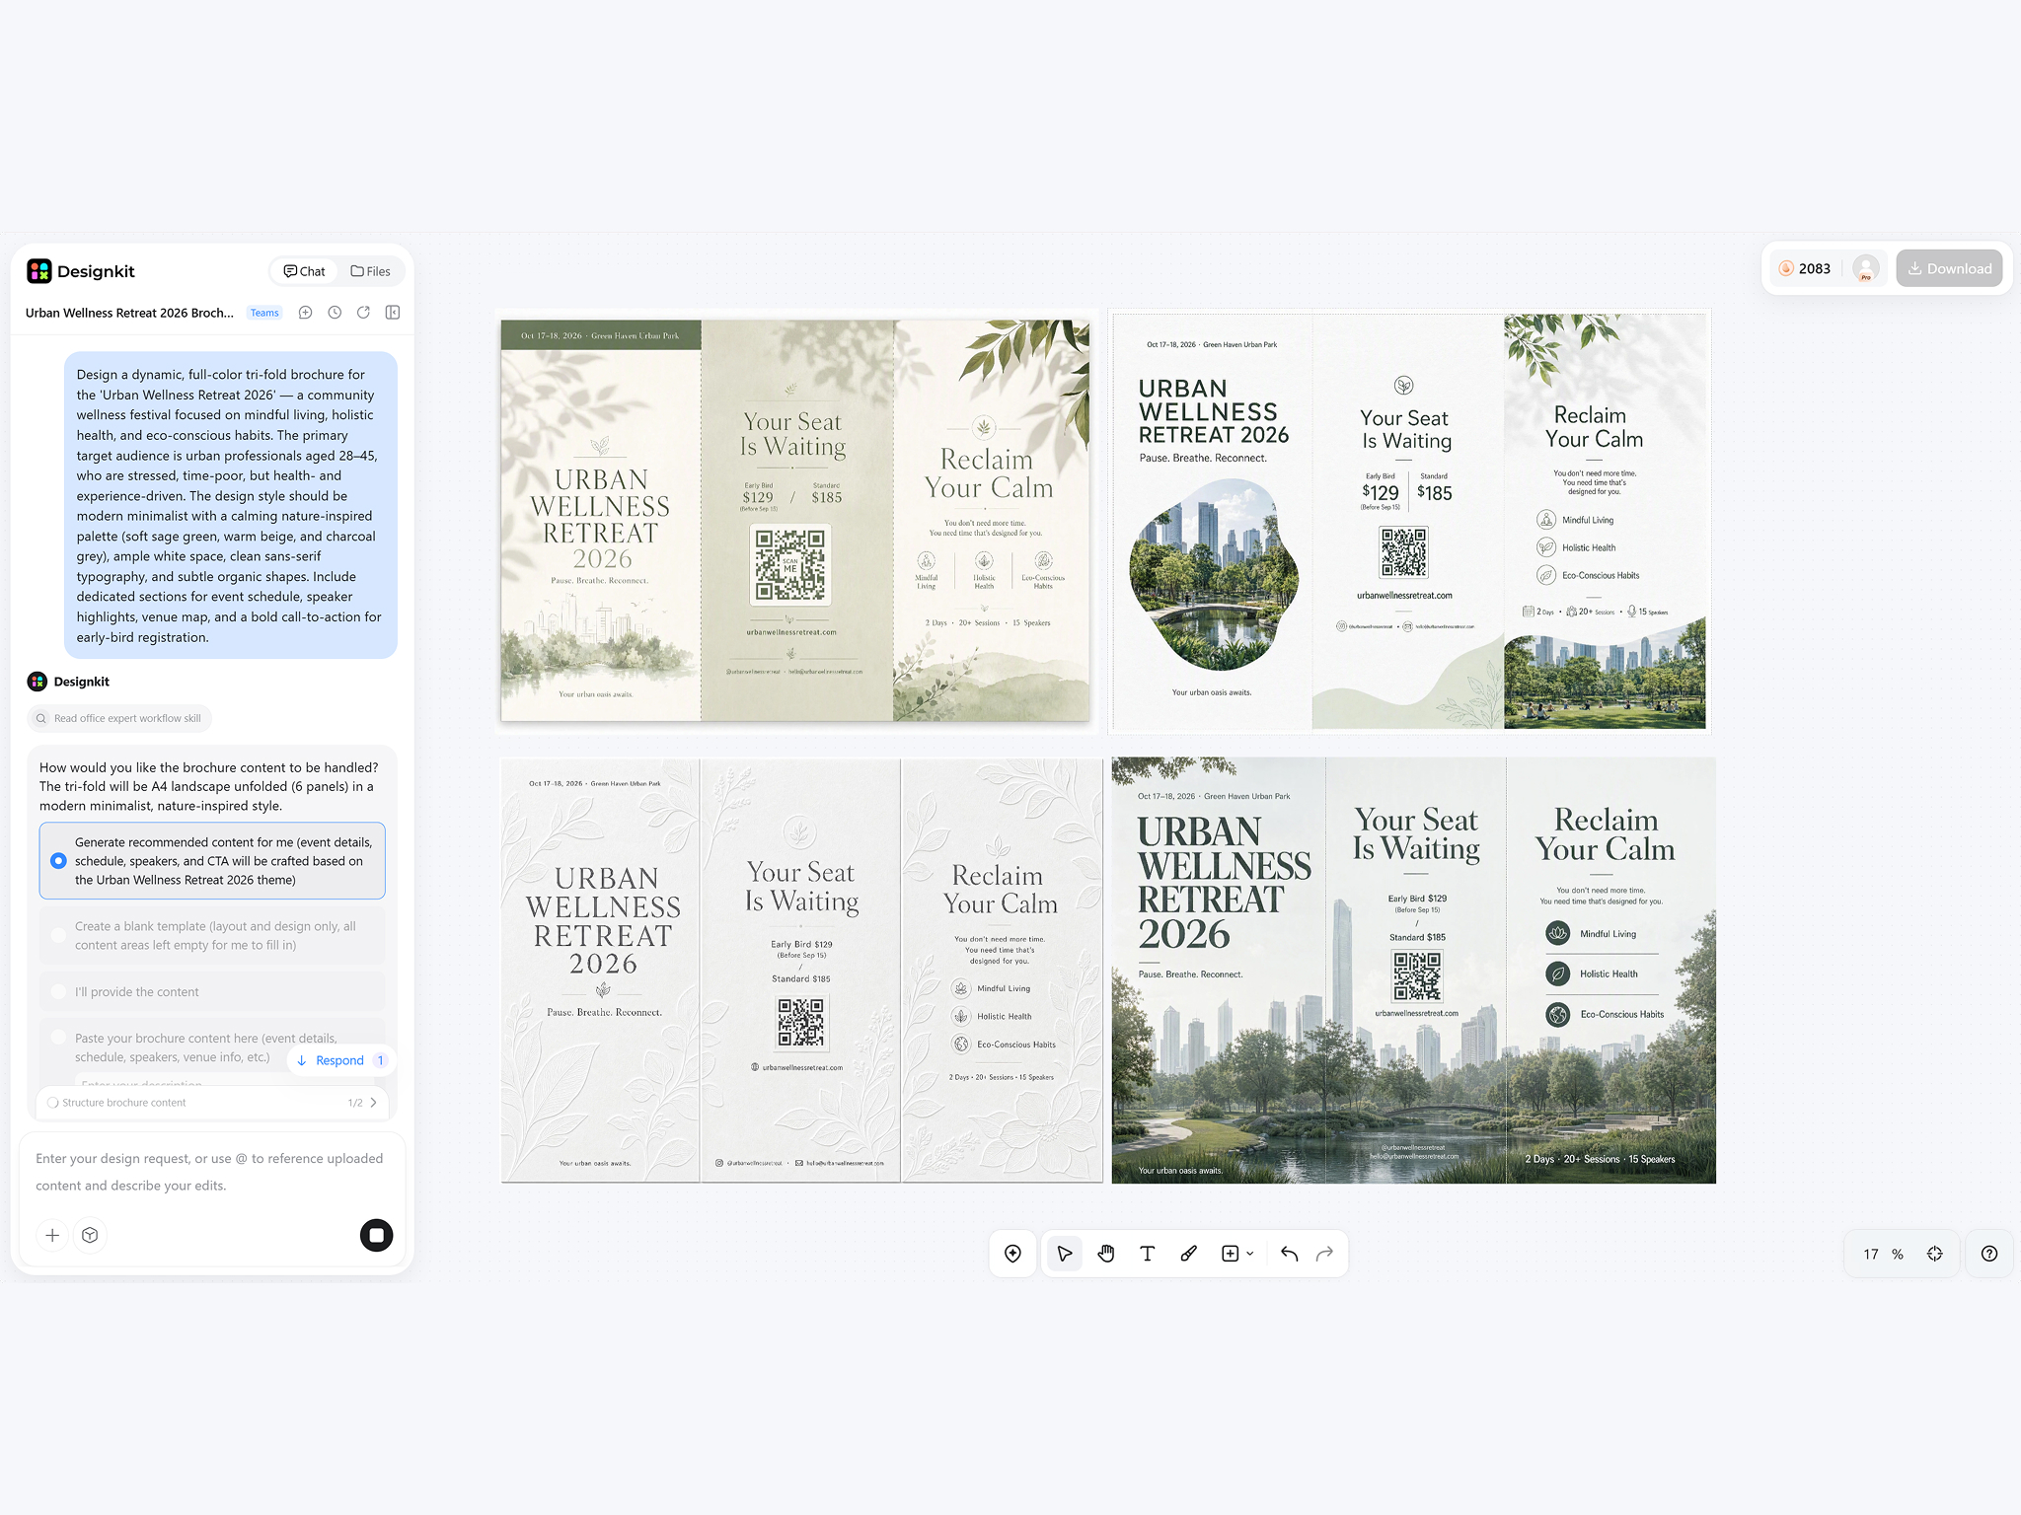Image resolution: width=2021 pixels, height=1515 pixels.
Task: Click the share/refresh arrow icon
Action: (363, 313)
